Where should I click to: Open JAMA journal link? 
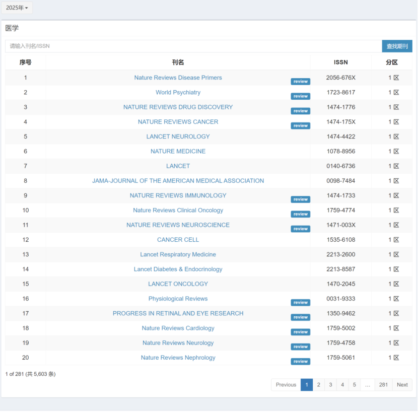coord(178,181)
